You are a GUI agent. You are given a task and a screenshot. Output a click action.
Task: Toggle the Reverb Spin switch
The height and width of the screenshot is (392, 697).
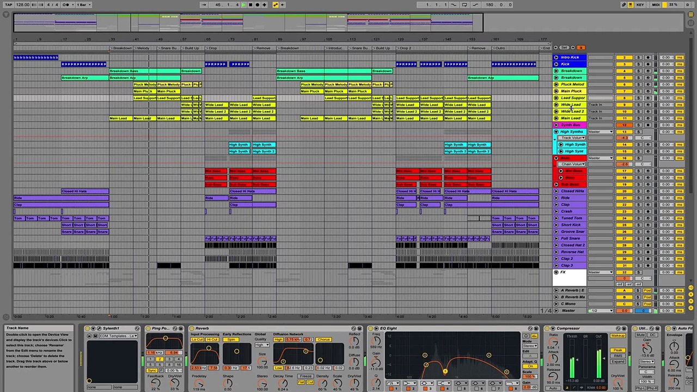click(x=231, y=340)
